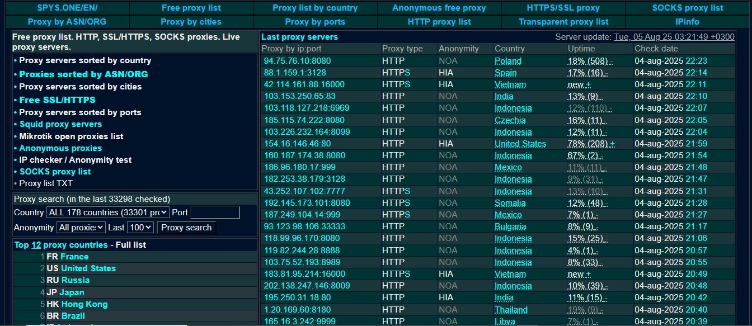Open Proxies sorted by ASN/ORG link
This screenshot has height=326, width=752.
tap(83, 74)
